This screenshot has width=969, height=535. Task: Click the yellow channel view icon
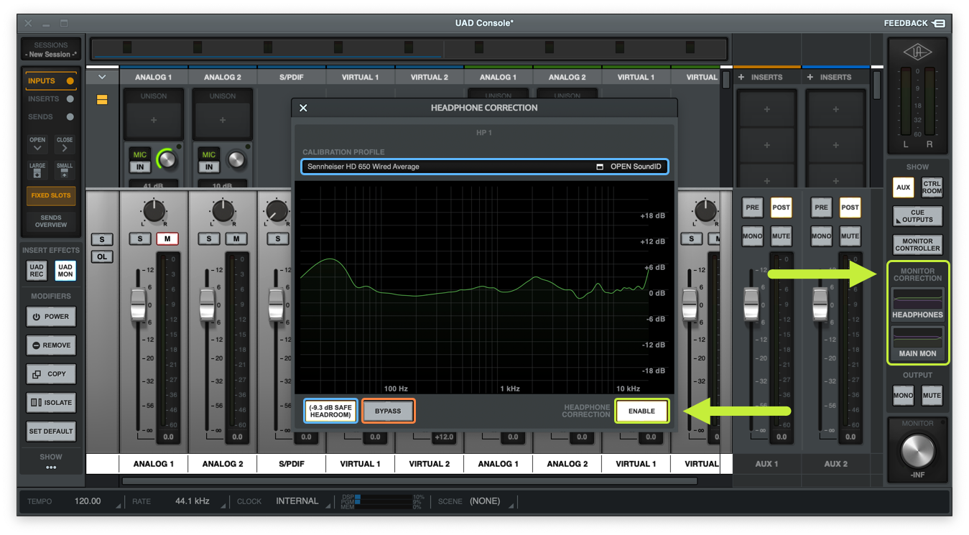(x=102, y=100)
